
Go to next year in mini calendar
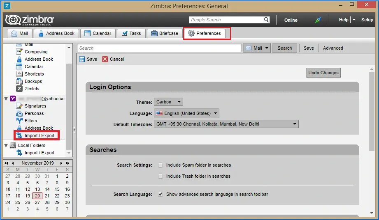pyautogui.click(x=67, y=163)
